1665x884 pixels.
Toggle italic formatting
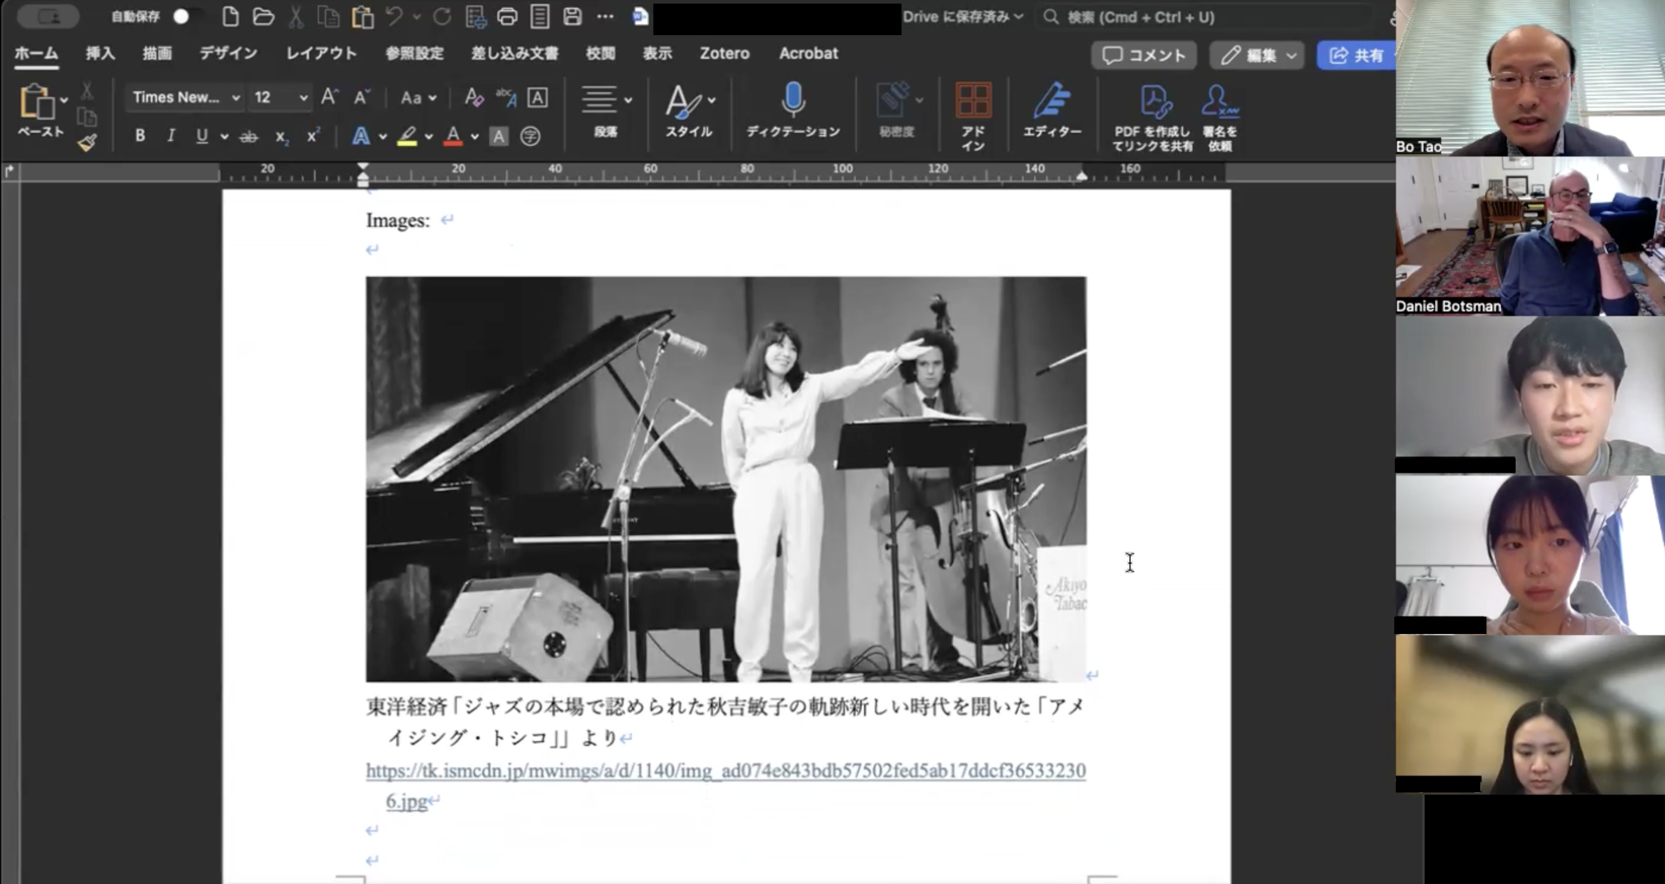click(x=171, y=136)
